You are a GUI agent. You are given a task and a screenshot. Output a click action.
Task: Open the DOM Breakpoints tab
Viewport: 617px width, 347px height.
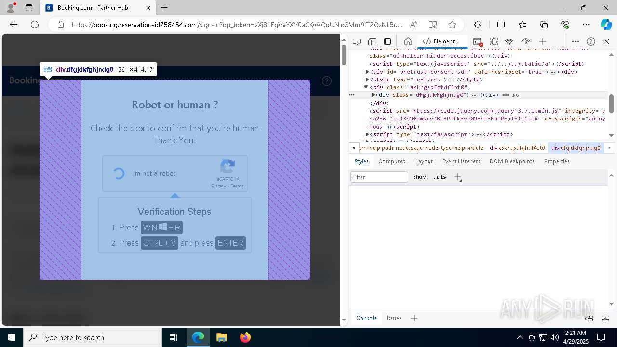click(512, 161)
